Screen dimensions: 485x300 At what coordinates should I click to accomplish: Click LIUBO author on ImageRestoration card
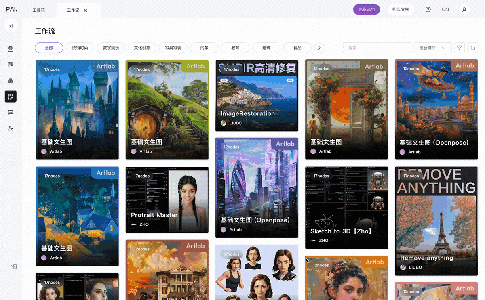point(231,123)
